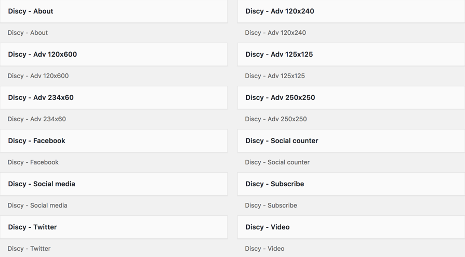
Task: Click the Discy - Twitter description text
Action: (x=29, y=248)
